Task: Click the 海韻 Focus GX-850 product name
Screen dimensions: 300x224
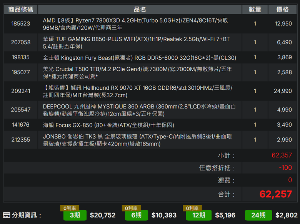Action: pos(108,125)
